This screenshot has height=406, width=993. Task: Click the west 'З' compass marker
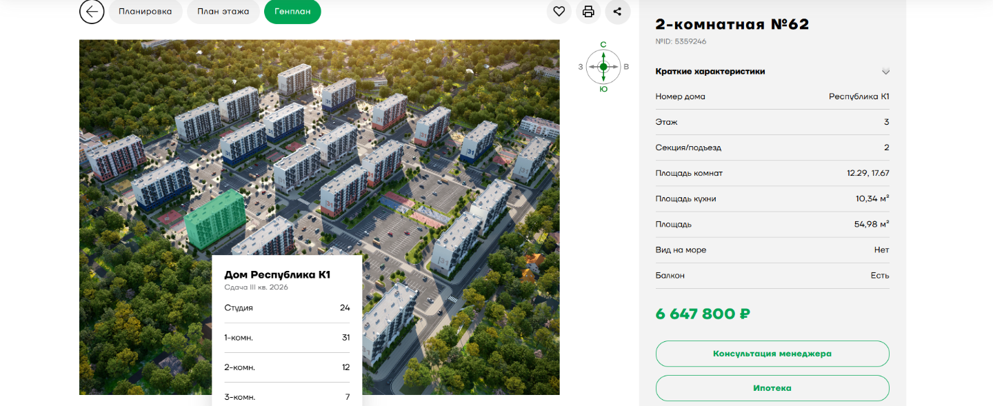[581, 67]
